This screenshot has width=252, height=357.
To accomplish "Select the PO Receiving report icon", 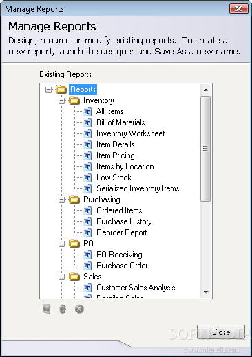I will pyautogui.click(x=87, y=255).
